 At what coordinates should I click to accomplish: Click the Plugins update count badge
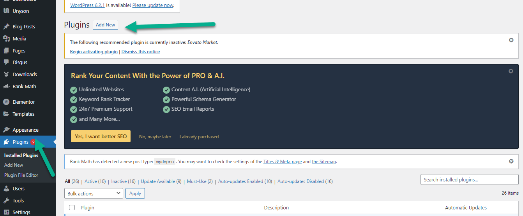point(34,142)
